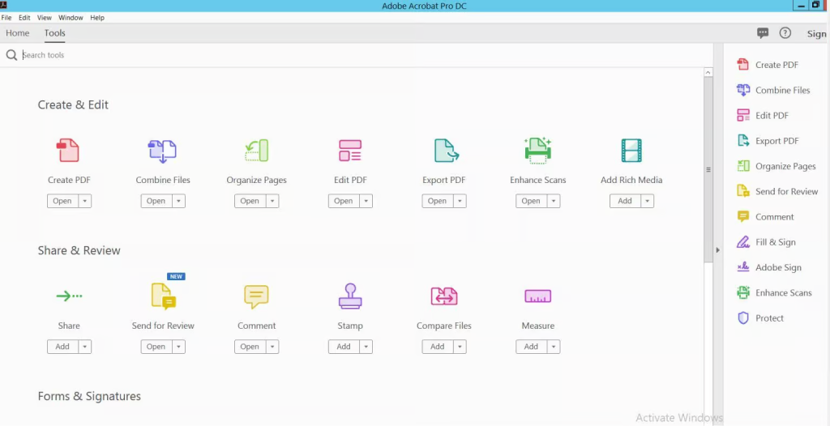This screenshot has height=426, width=830.
Task: Open Enhance Scans from right sidebar
Action: point(774,292)
